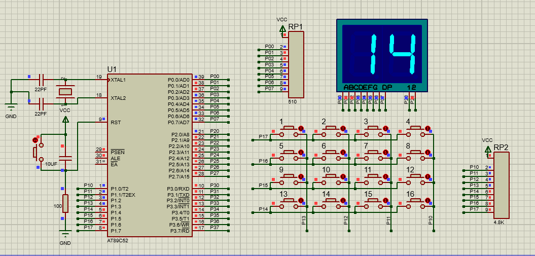Toggle the red latch dot on keypad button 9
This screenshot has height=256, width=535.
coord(301,176)
